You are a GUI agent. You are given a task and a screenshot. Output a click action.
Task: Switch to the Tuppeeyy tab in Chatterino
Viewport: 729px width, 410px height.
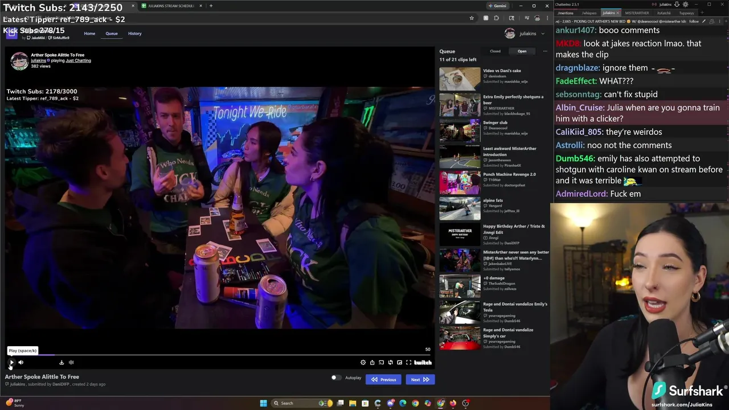pyautogui.click(x=686, y=13)
